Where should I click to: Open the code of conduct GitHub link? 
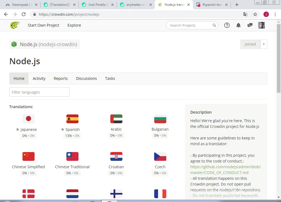coord(226,170)
